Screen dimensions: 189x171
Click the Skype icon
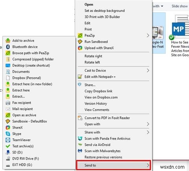pos(8,134)
